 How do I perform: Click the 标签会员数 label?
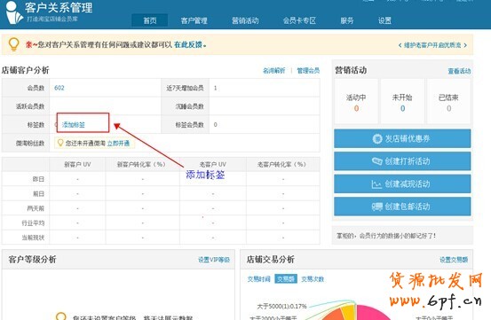pyautogui.click(x=189, y=125)
